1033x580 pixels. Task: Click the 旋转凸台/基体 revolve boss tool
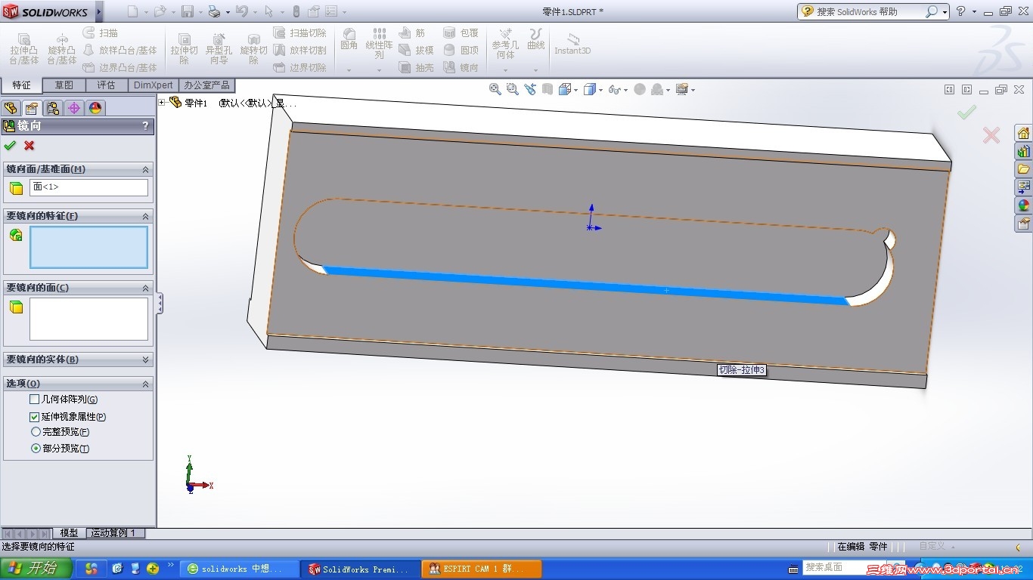(x=62, y=49)
